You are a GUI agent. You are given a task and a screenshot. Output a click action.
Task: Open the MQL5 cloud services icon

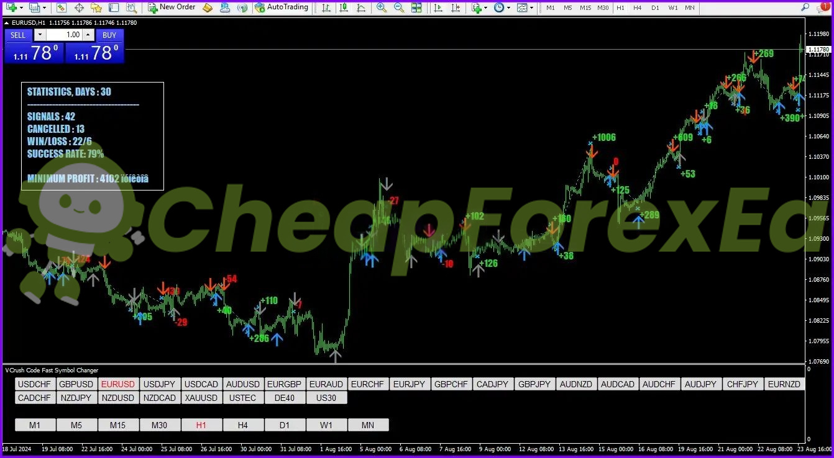tap(225, 7)
